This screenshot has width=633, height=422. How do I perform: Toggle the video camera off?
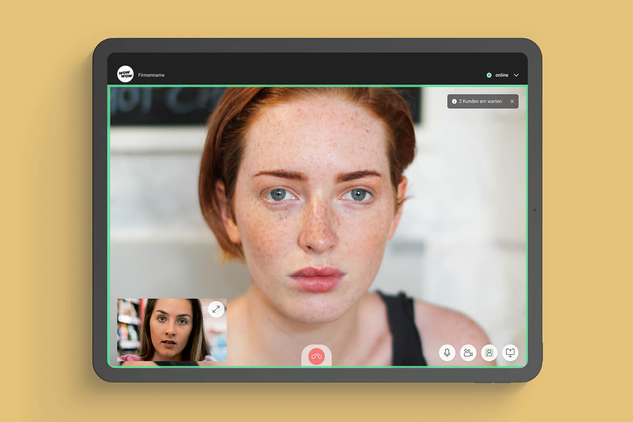(468, 353)
